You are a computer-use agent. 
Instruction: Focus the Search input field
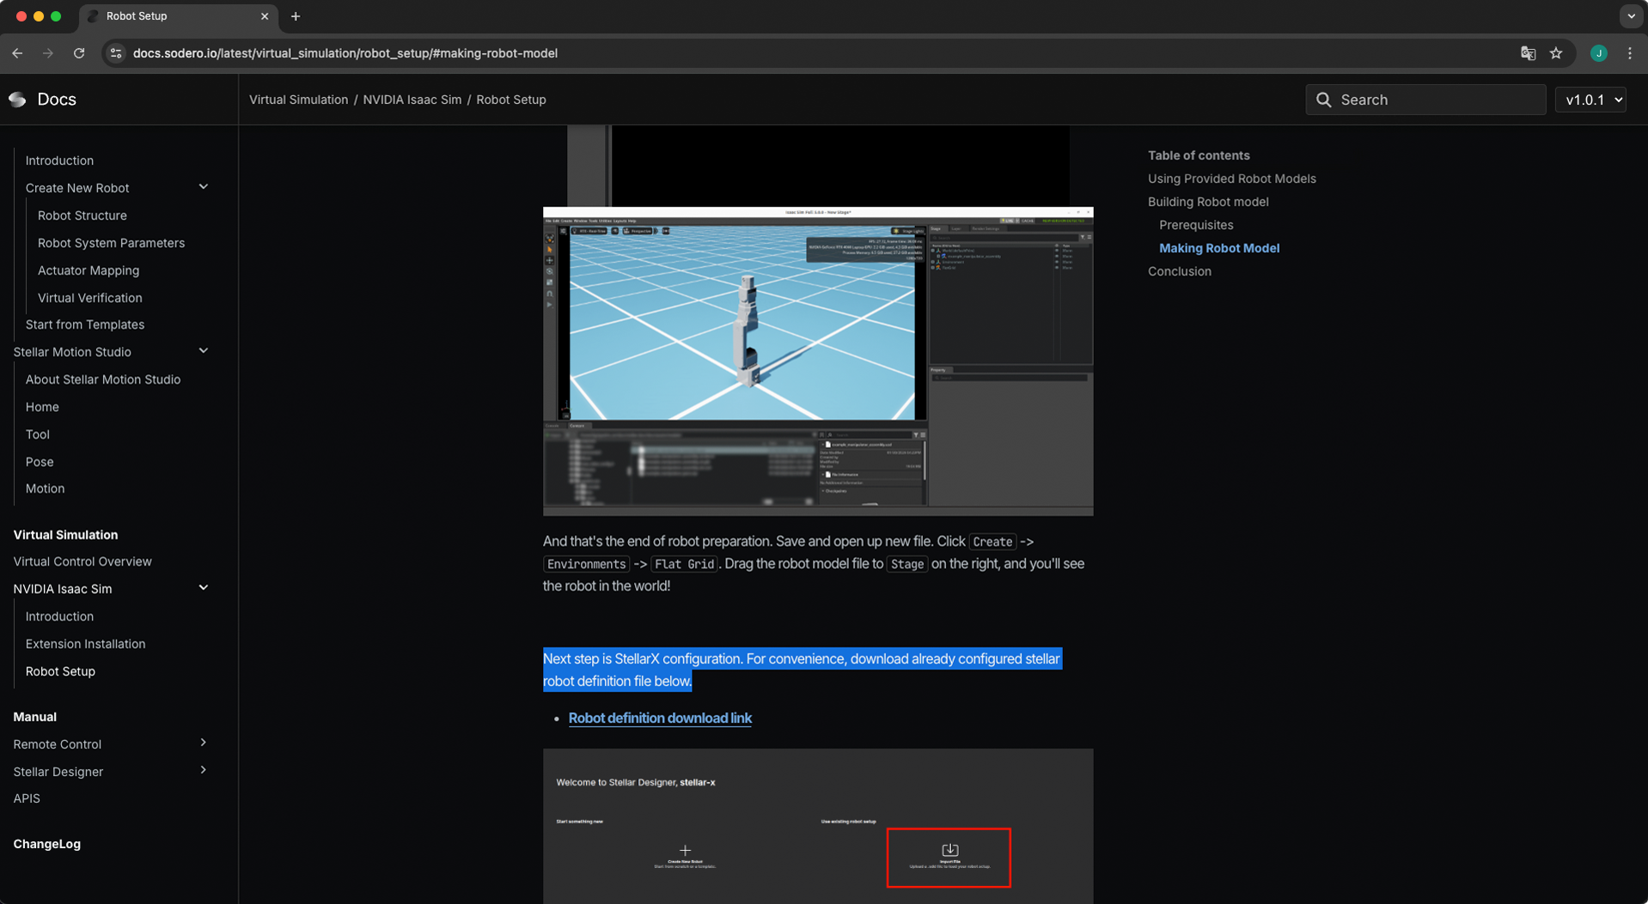click(x=1425, y=100)
